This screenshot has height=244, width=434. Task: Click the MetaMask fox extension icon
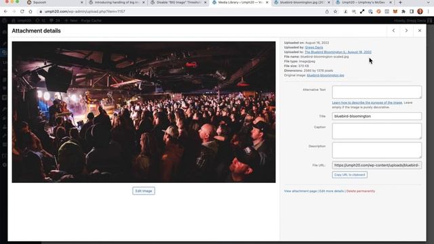(395, 12)
